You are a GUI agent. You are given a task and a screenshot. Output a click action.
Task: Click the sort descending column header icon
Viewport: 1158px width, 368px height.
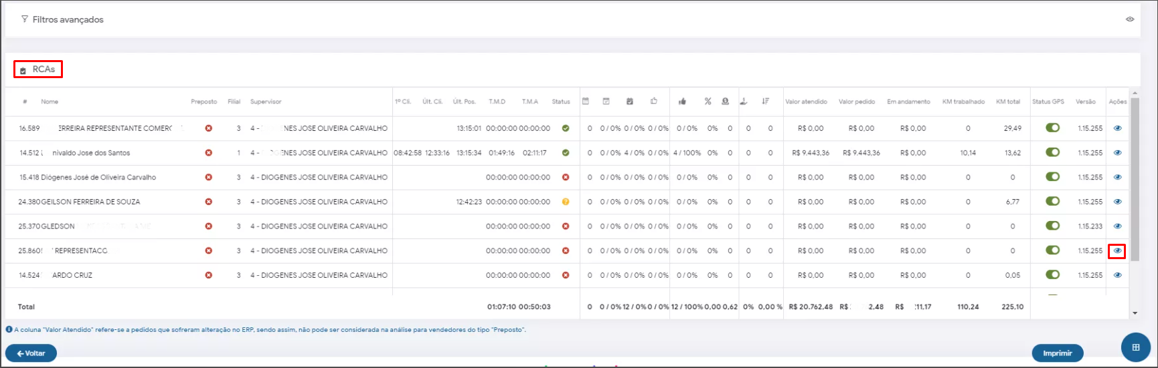(765, 102)
